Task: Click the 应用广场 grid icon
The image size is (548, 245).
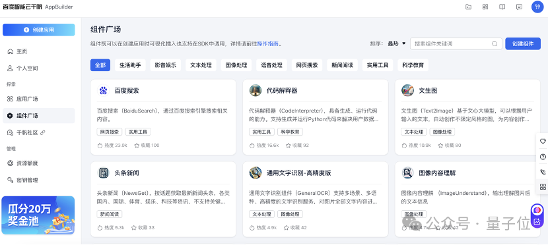Action: 10,99
